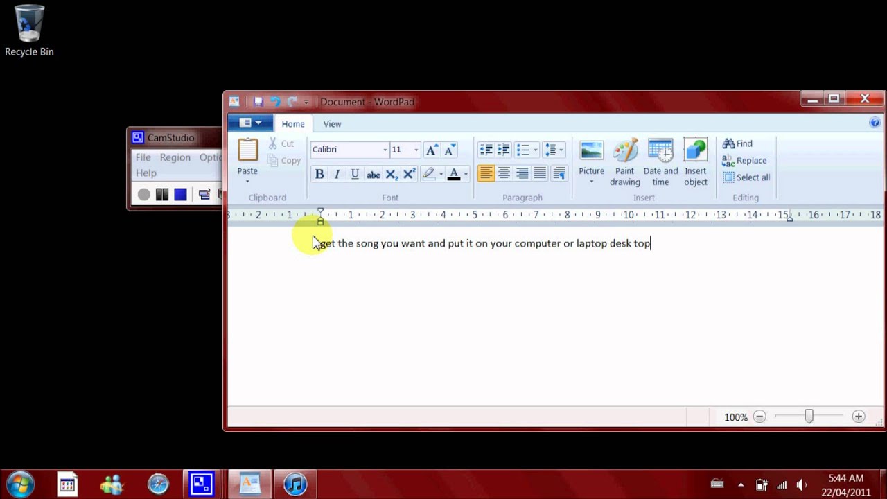Open the WordPad application menu button
Viewport: 887px width, 499px height.
[x=250, y=123]
